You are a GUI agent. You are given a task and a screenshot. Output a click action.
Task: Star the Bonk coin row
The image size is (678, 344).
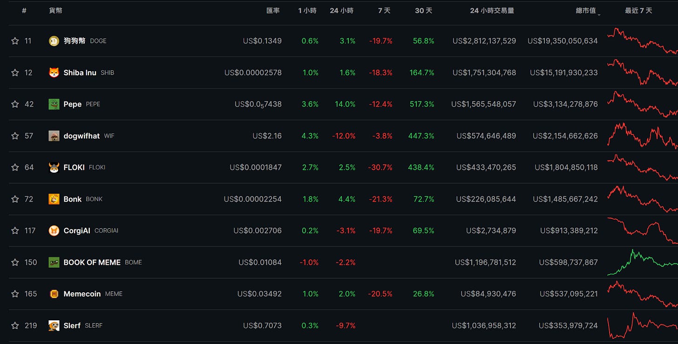pyautogui.click(x=15, y=199)
